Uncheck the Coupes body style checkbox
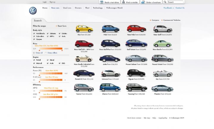The height and width of the screenshot is (129, 214). click(34, 39)
